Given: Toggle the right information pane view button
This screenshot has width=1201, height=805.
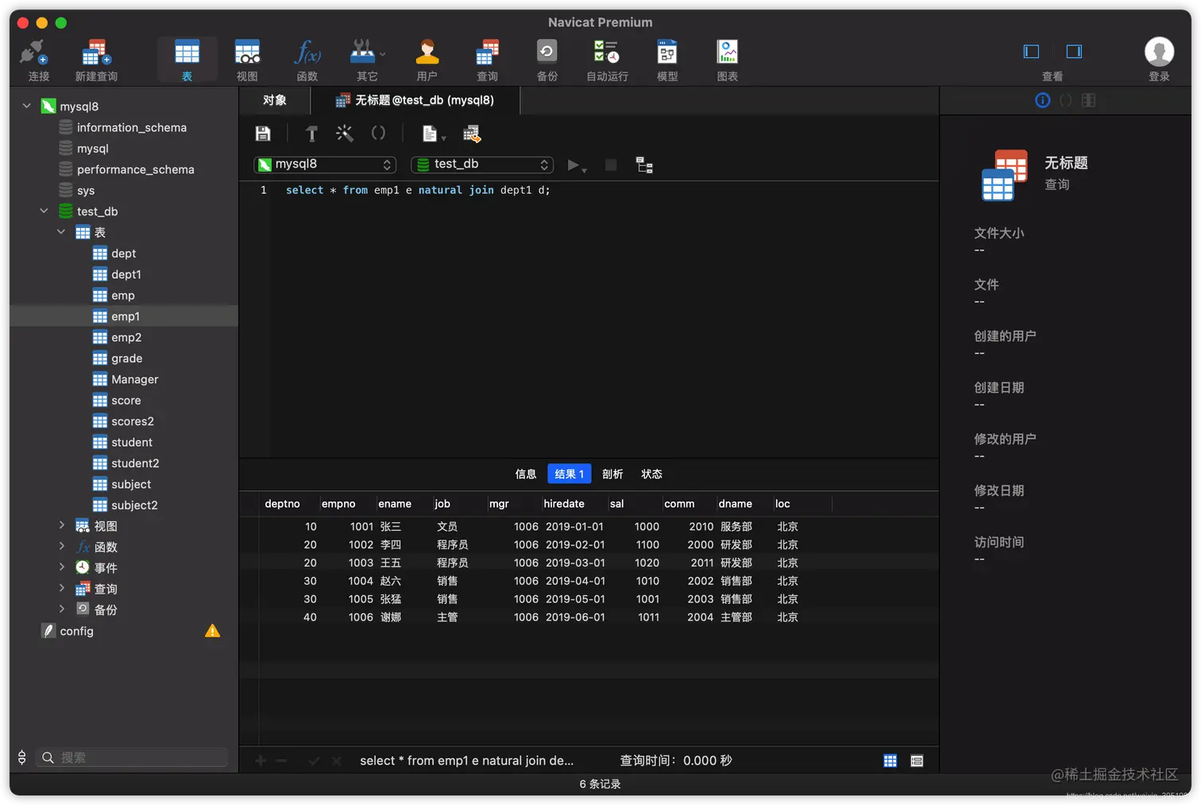Looking at the screenshot, I should coord(1074,52).
